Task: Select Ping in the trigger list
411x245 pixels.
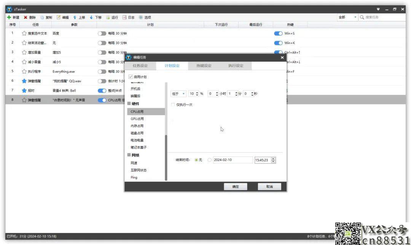Action: pos(146,177)
